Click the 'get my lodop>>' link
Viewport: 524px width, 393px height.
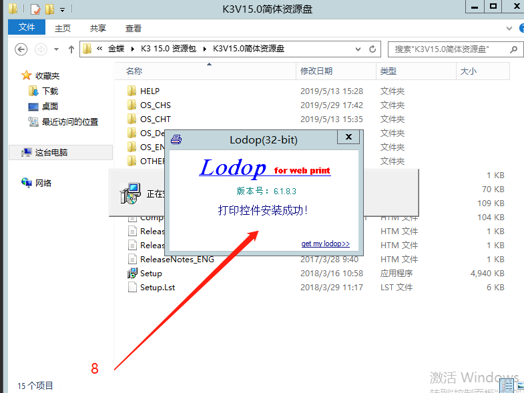point(326,244)
